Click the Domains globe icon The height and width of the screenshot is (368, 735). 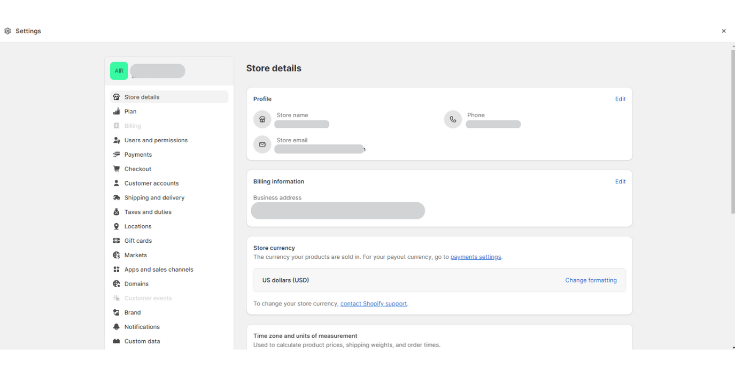117,284
